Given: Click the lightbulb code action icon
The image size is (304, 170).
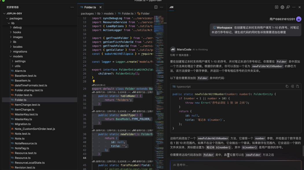Looking at the screenshot, I should [94, 81].
